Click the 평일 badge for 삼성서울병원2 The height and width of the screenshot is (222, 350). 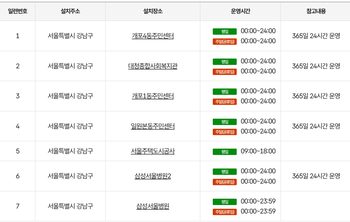click(x=224, y=171)
